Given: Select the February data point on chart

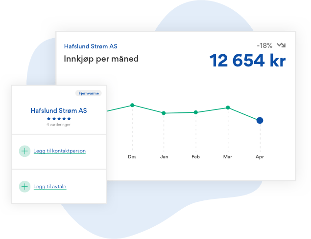Looking at the screenshot, I should pos(196,112).
